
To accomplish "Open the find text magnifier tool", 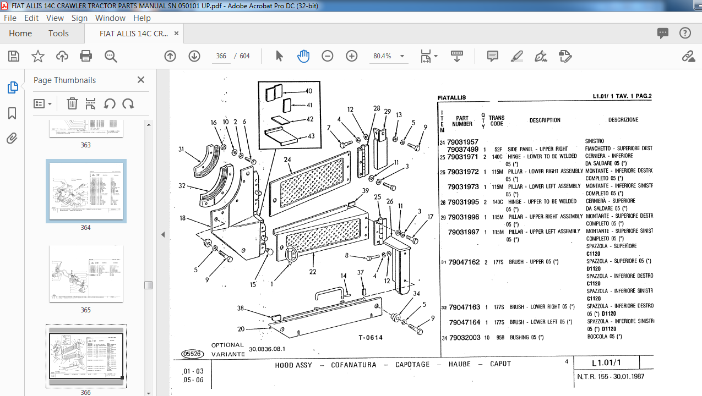I will pyautogui.click(x=111, y=56).
